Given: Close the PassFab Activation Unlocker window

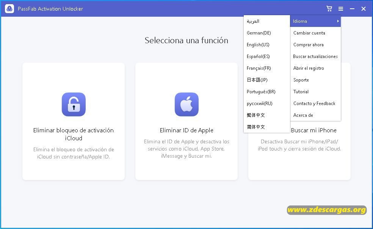Looking at the screenshot, I should click(x=364, y=9).
